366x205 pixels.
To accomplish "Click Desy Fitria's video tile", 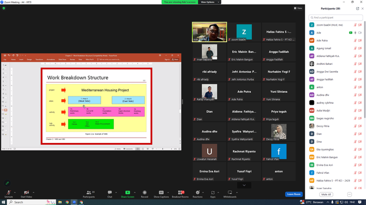I will click(x=279, y=132).
